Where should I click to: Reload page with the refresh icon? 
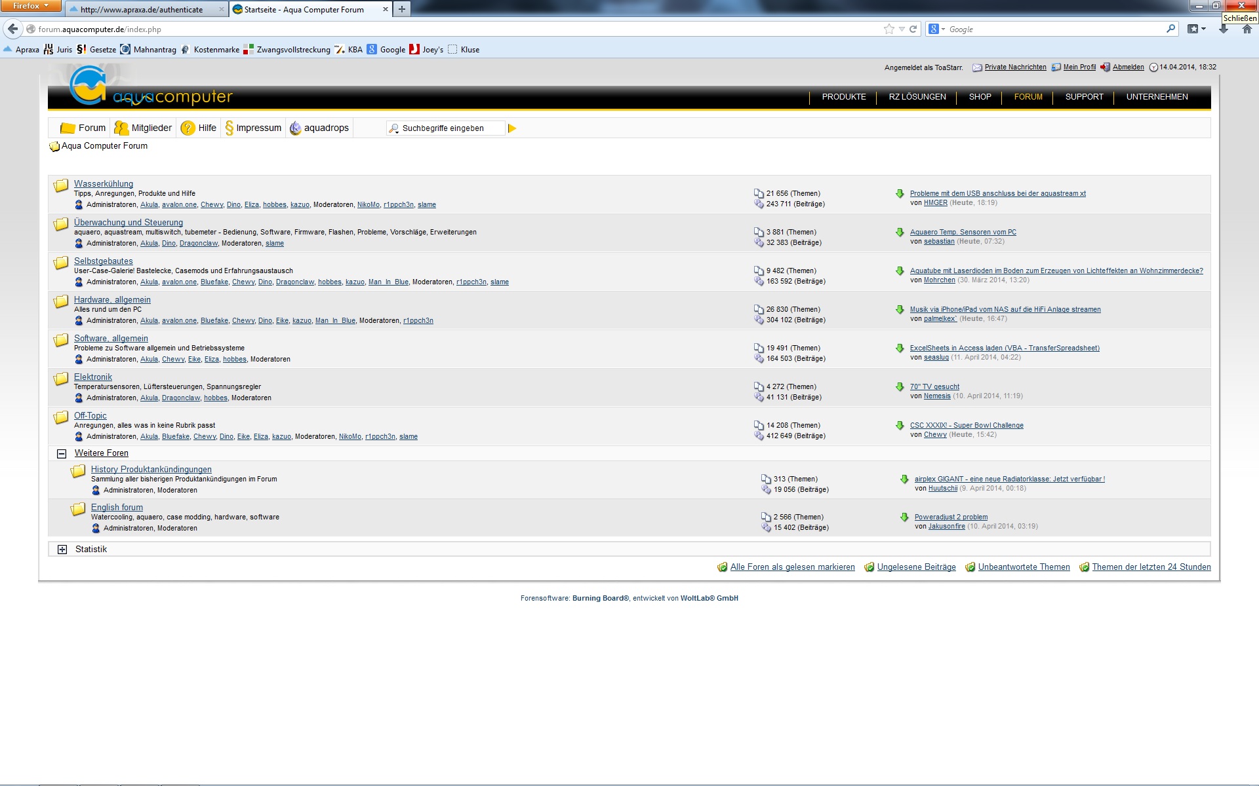click(x=913, y=29)
